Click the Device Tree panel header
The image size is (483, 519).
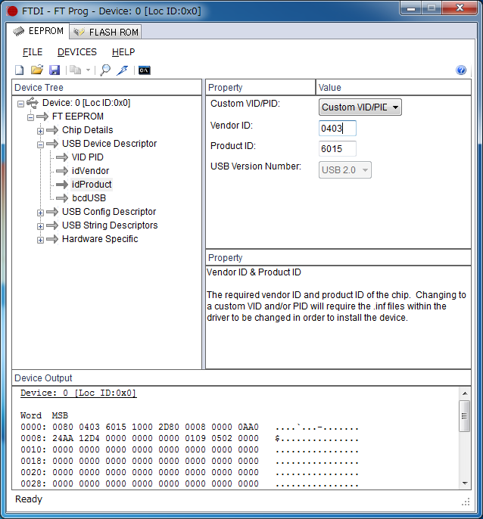point(107,88)
